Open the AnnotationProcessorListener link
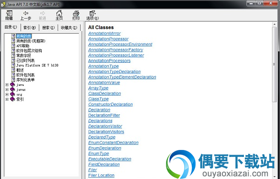280x179 pixels. coord(116,55)
